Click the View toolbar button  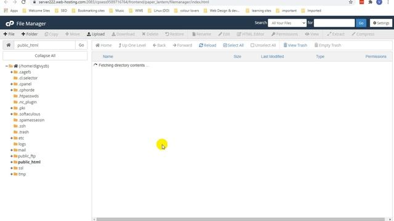(312, 34)
